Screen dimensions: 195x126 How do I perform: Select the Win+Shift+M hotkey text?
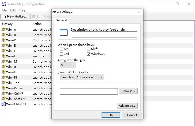coord(16,99)
